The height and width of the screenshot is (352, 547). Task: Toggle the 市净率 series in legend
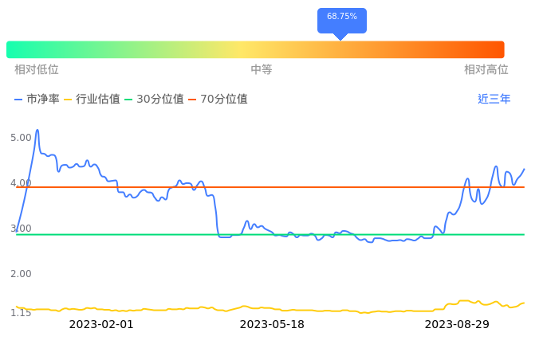pyautogui.click(x=37, y=100)
